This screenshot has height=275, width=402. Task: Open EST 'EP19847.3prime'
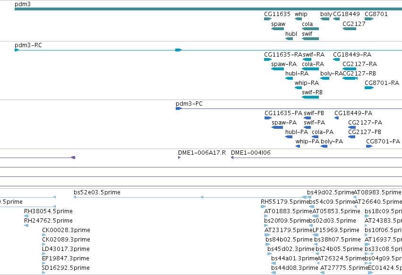coord(66,258)
